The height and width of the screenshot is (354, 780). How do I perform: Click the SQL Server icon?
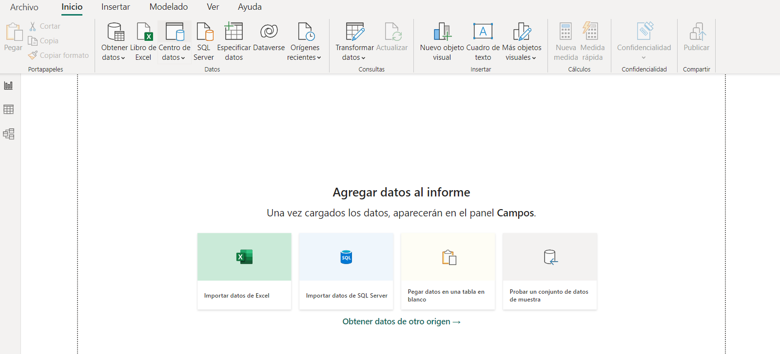(205, 32)
